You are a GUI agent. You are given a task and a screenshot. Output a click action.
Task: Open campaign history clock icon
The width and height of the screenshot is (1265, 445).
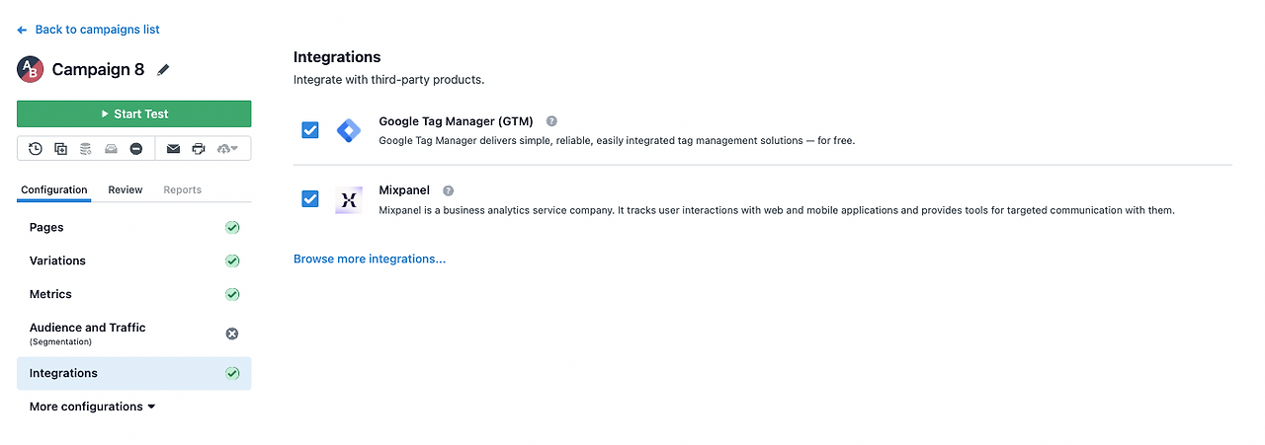(x=36, y=149)
